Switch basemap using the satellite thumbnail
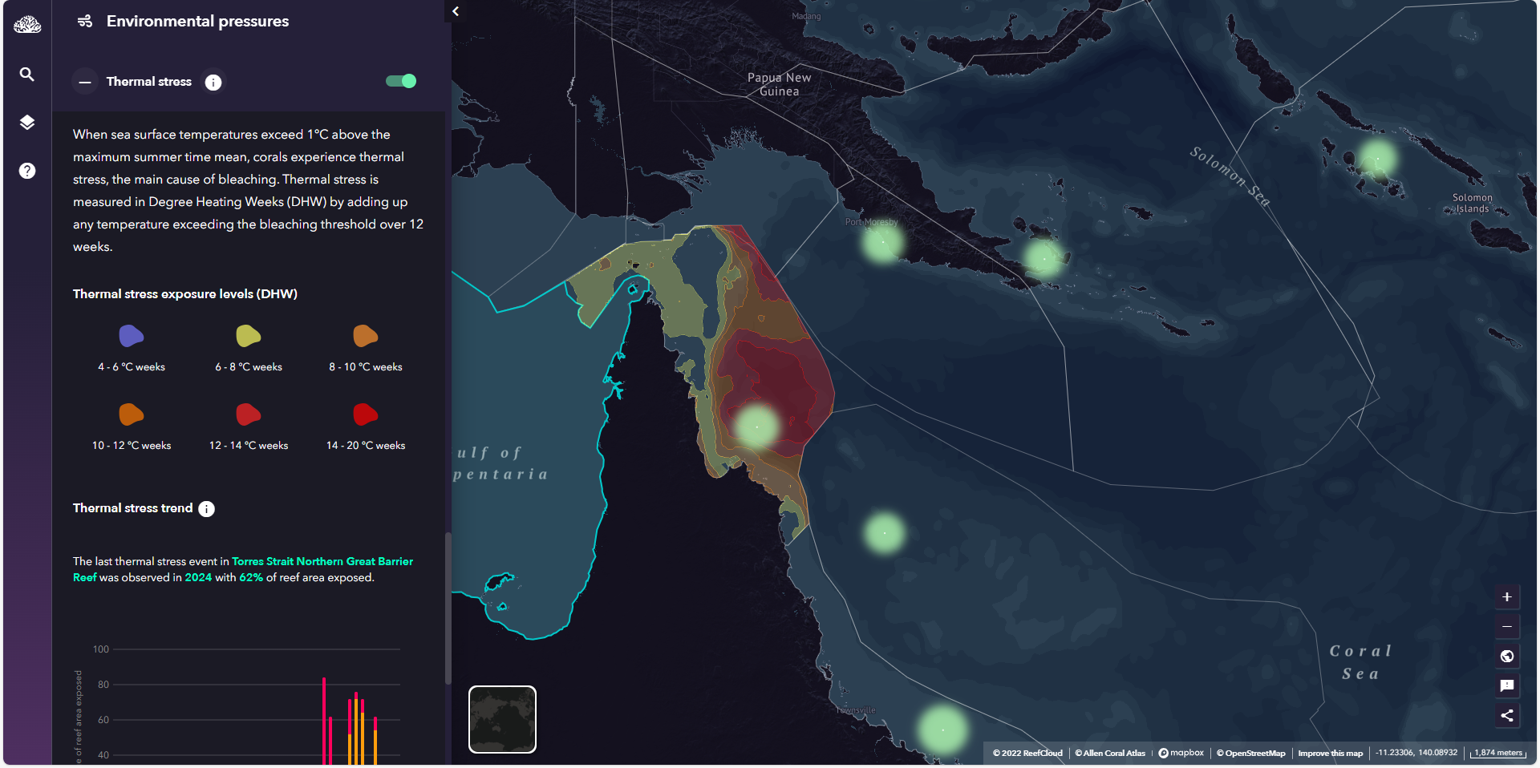Viewport: 1540px width, 768px height. [502, 719]
